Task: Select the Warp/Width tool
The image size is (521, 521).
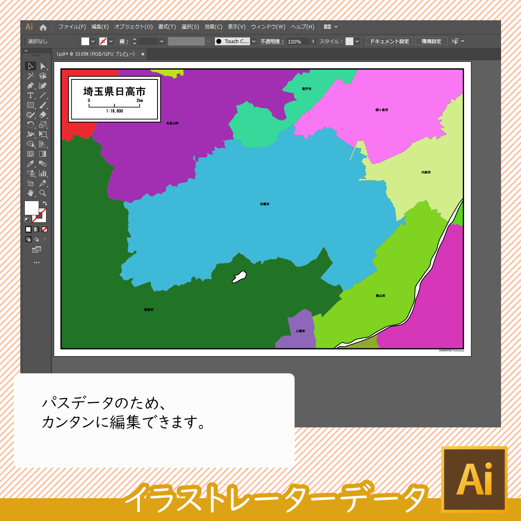Action: 31,134
